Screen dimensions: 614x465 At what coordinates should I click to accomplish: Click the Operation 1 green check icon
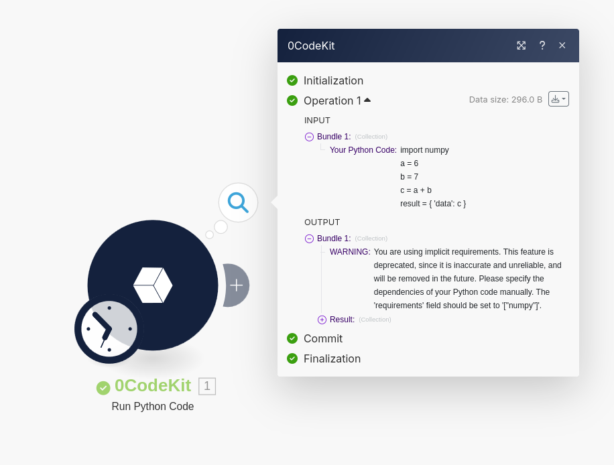point(292,101)
